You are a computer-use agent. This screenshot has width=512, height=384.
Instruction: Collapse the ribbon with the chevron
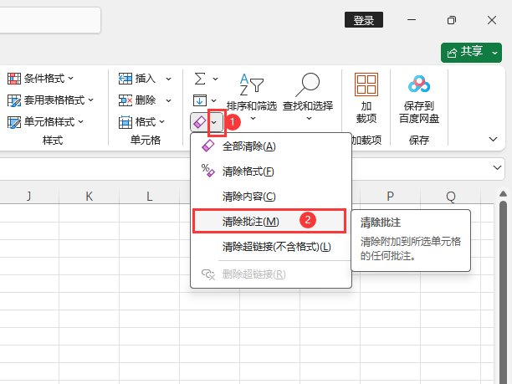tap(493, 140)
